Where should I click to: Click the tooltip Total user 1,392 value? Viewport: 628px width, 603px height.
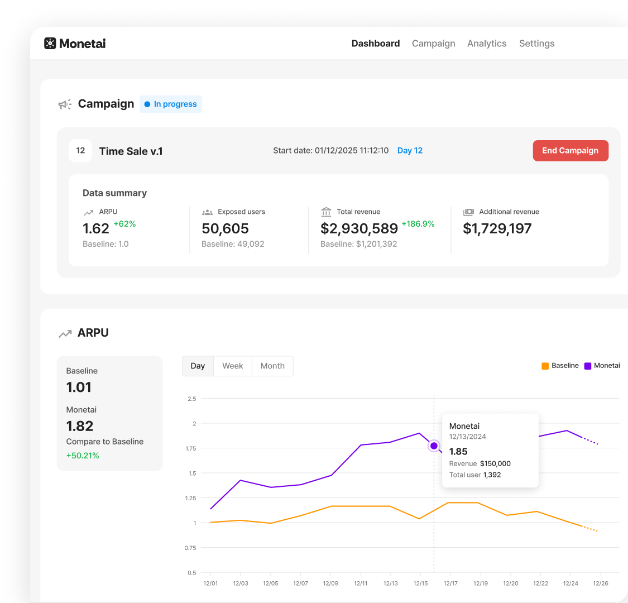pos(492,475)
